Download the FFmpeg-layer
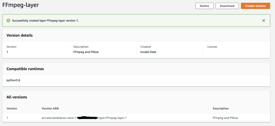Viewport: 275px width, 126px height. [x=227, y=6]
